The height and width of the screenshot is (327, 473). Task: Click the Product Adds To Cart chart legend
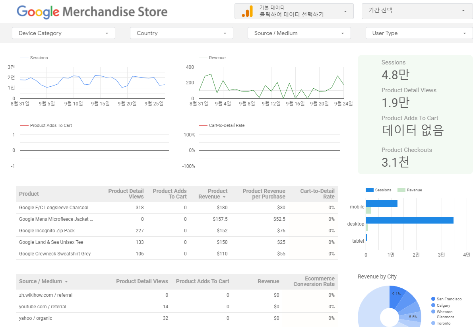coord(46,125)
